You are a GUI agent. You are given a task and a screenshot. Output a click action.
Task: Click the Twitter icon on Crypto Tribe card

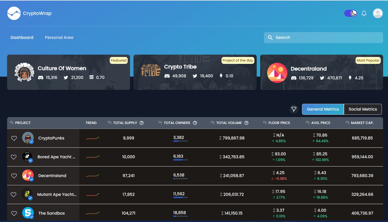pos(194,76)
